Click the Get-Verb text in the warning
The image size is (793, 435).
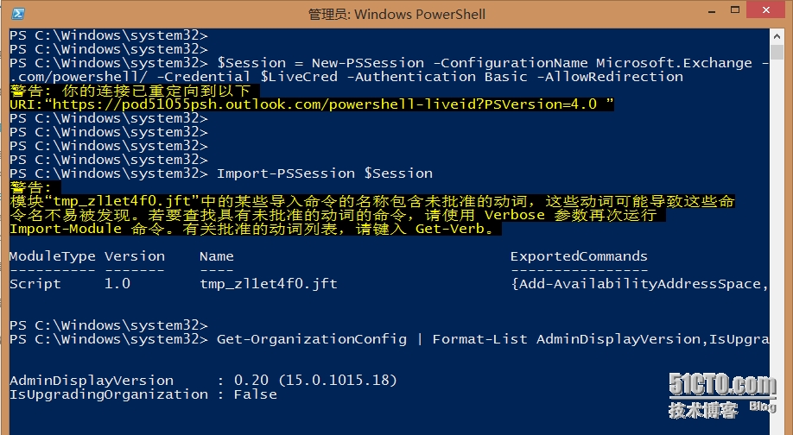tap(456, 229)
